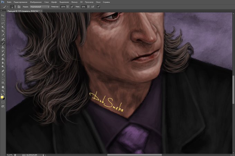This screenshot has height=156, width=235.
Task: Select the Hand tool
Action: pyautogui.click(x=3, y=87)
